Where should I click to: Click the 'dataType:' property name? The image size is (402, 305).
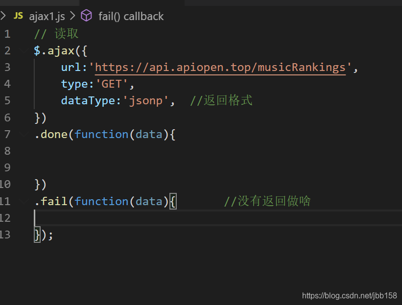[91, 101]
